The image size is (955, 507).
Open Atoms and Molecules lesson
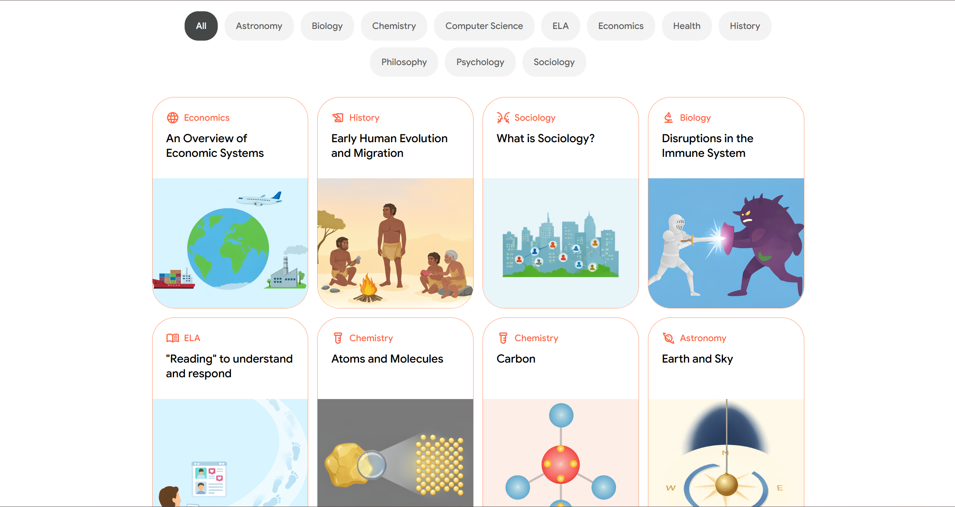tap(387, 359)
